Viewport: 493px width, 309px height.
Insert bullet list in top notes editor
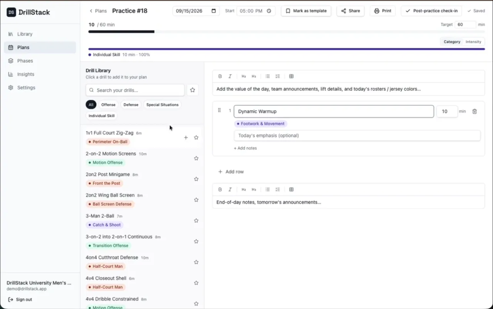coord(268,76)
